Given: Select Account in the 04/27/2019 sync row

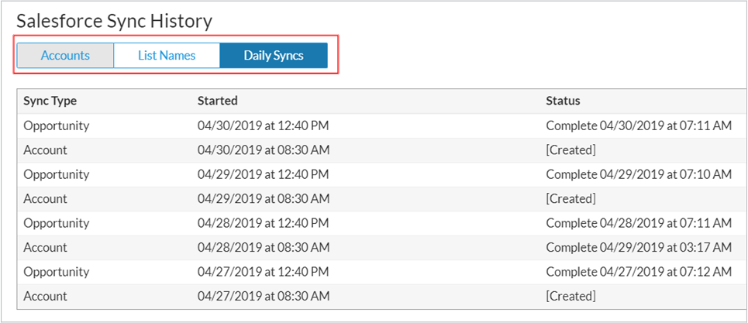Looking at the screenshot, I should [46, 296].
